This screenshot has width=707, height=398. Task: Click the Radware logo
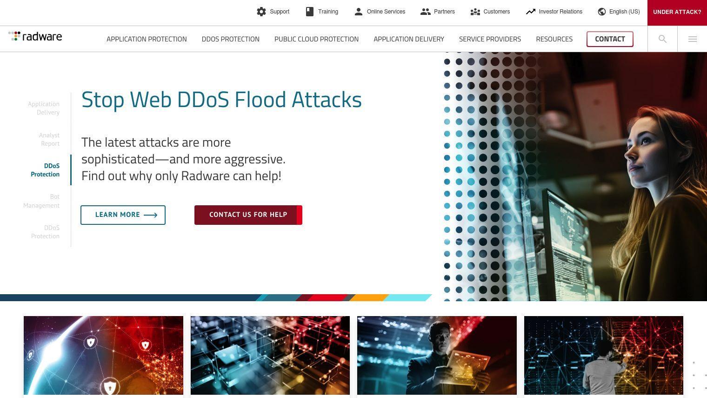click(35, 36)
